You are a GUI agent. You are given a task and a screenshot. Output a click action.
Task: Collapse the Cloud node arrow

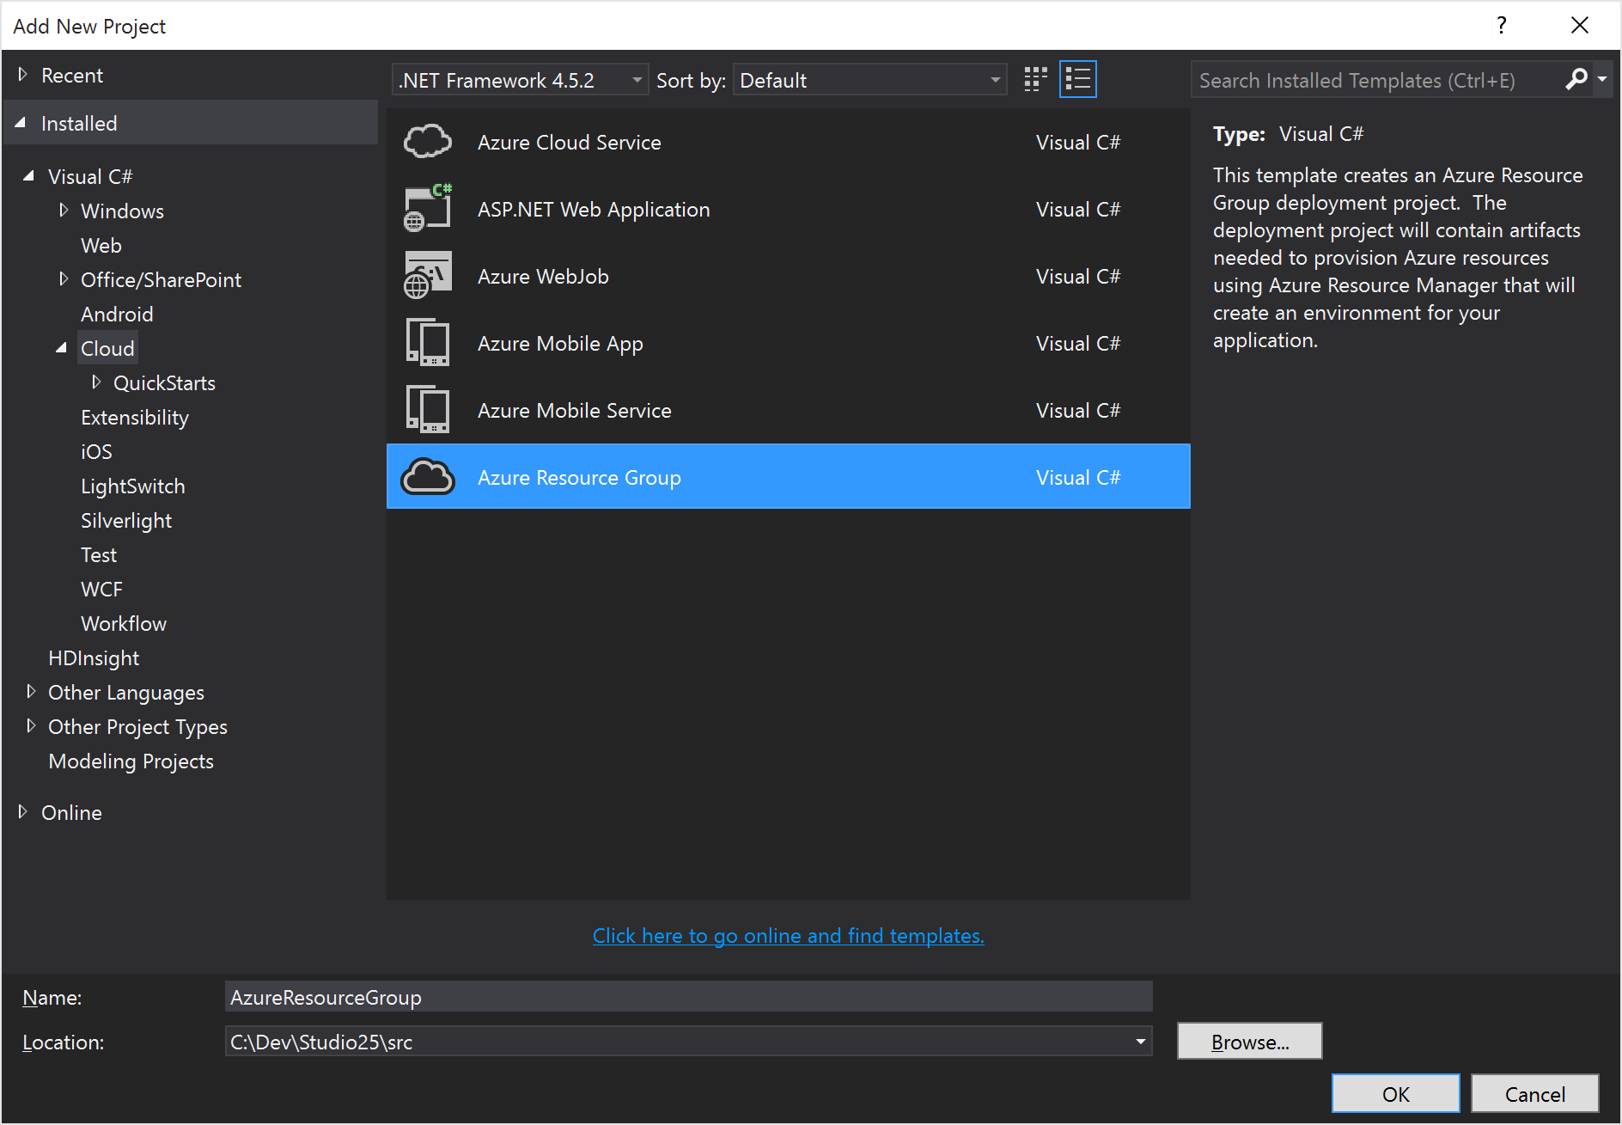tap(61, 348)
